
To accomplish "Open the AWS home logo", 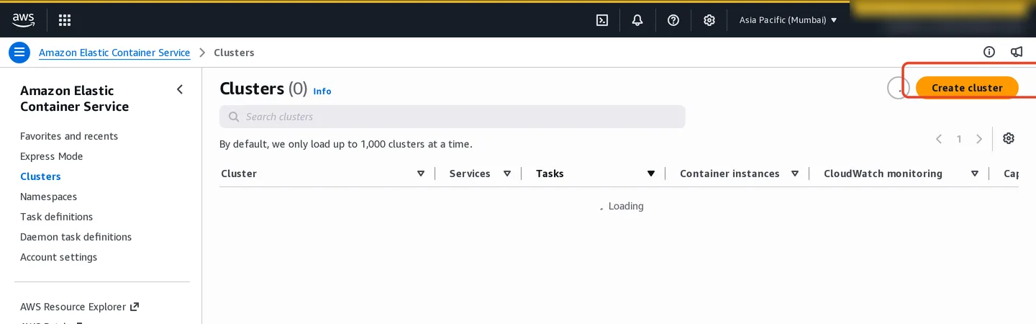I will click(23, 19).
